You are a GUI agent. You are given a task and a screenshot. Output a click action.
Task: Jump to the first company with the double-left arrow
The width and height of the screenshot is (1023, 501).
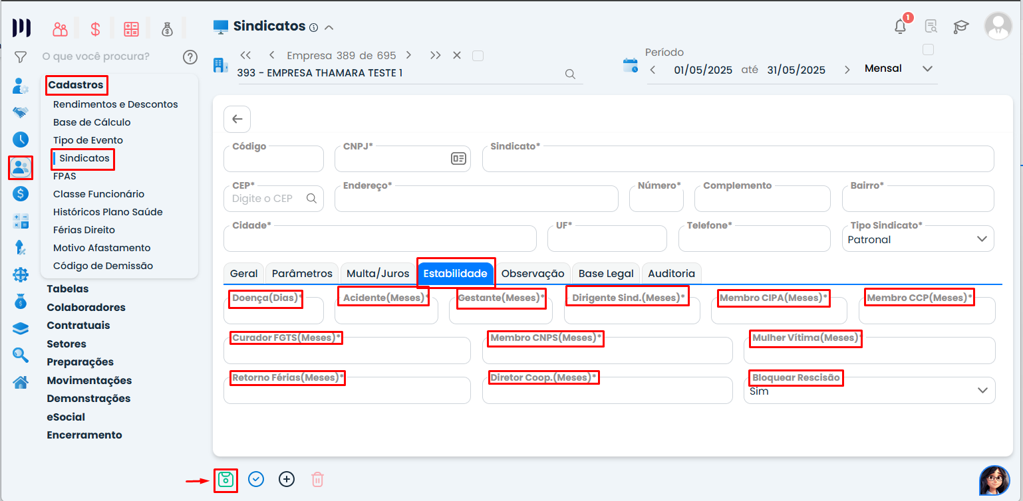pyautogui.click(x=245, y=55)
